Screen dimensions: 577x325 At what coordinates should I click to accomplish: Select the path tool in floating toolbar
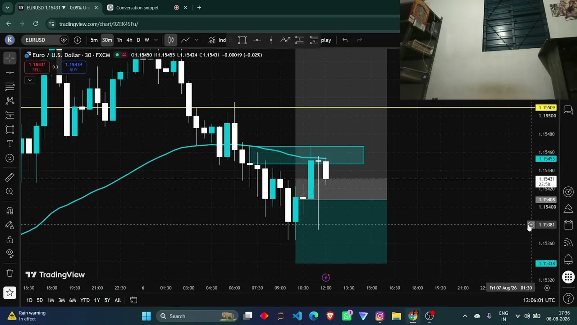coord(285,40)
